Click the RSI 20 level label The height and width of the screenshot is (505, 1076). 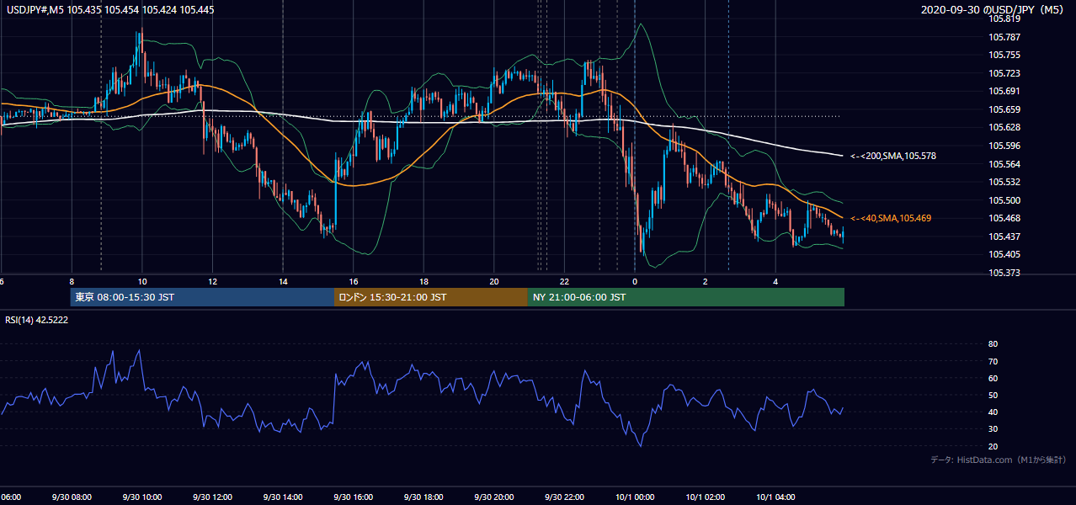[993, 446]
